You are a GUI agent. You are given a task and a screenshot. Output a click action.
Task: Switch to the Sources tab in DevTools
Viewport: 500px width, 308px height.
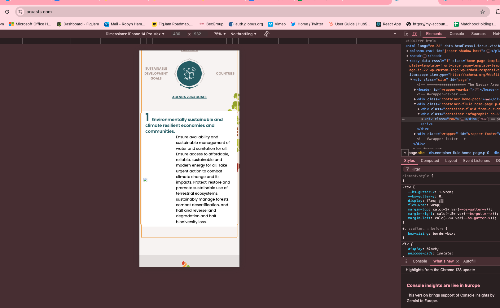click(x=478, y=34)
